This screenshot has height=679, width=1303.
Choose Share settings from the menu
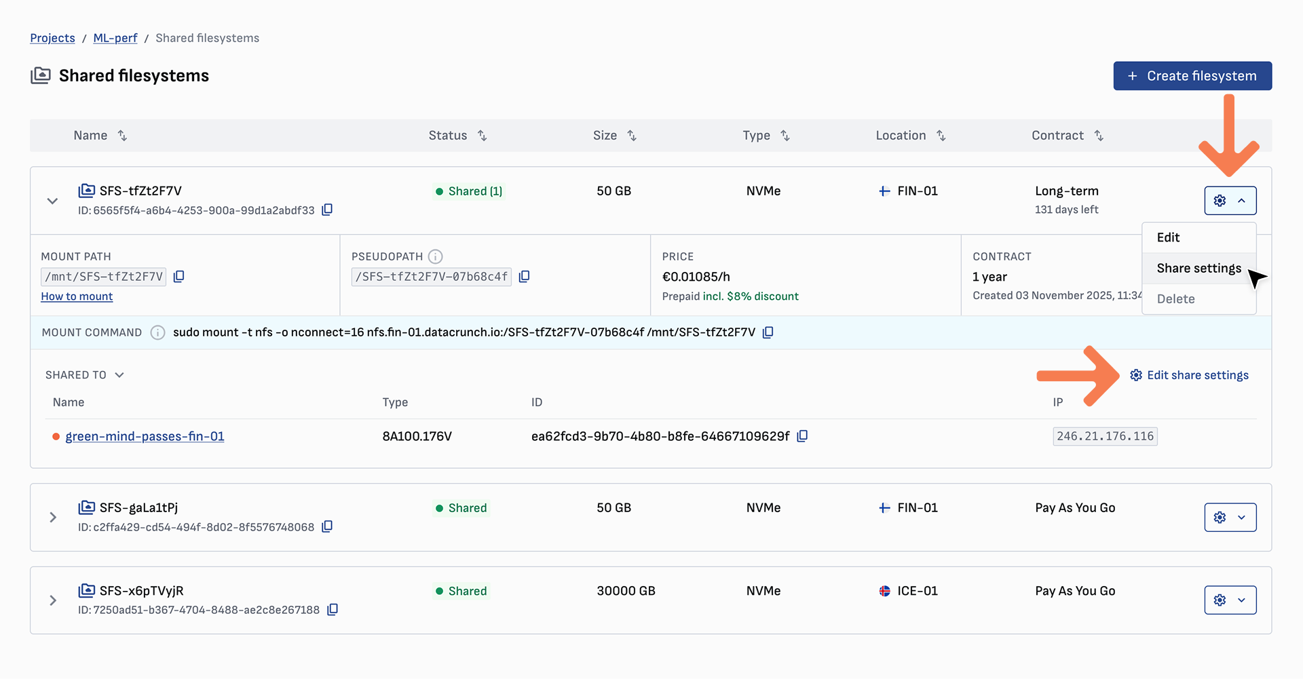[x=1198, y=268]
